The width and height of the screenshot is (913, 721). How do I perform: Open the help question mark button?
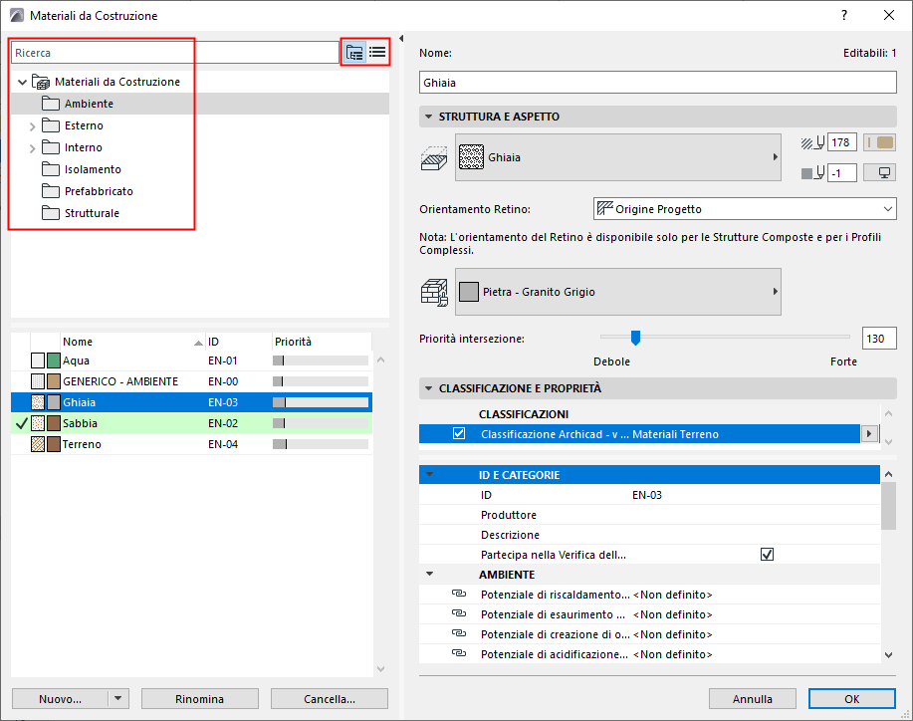tap(844, 16)
